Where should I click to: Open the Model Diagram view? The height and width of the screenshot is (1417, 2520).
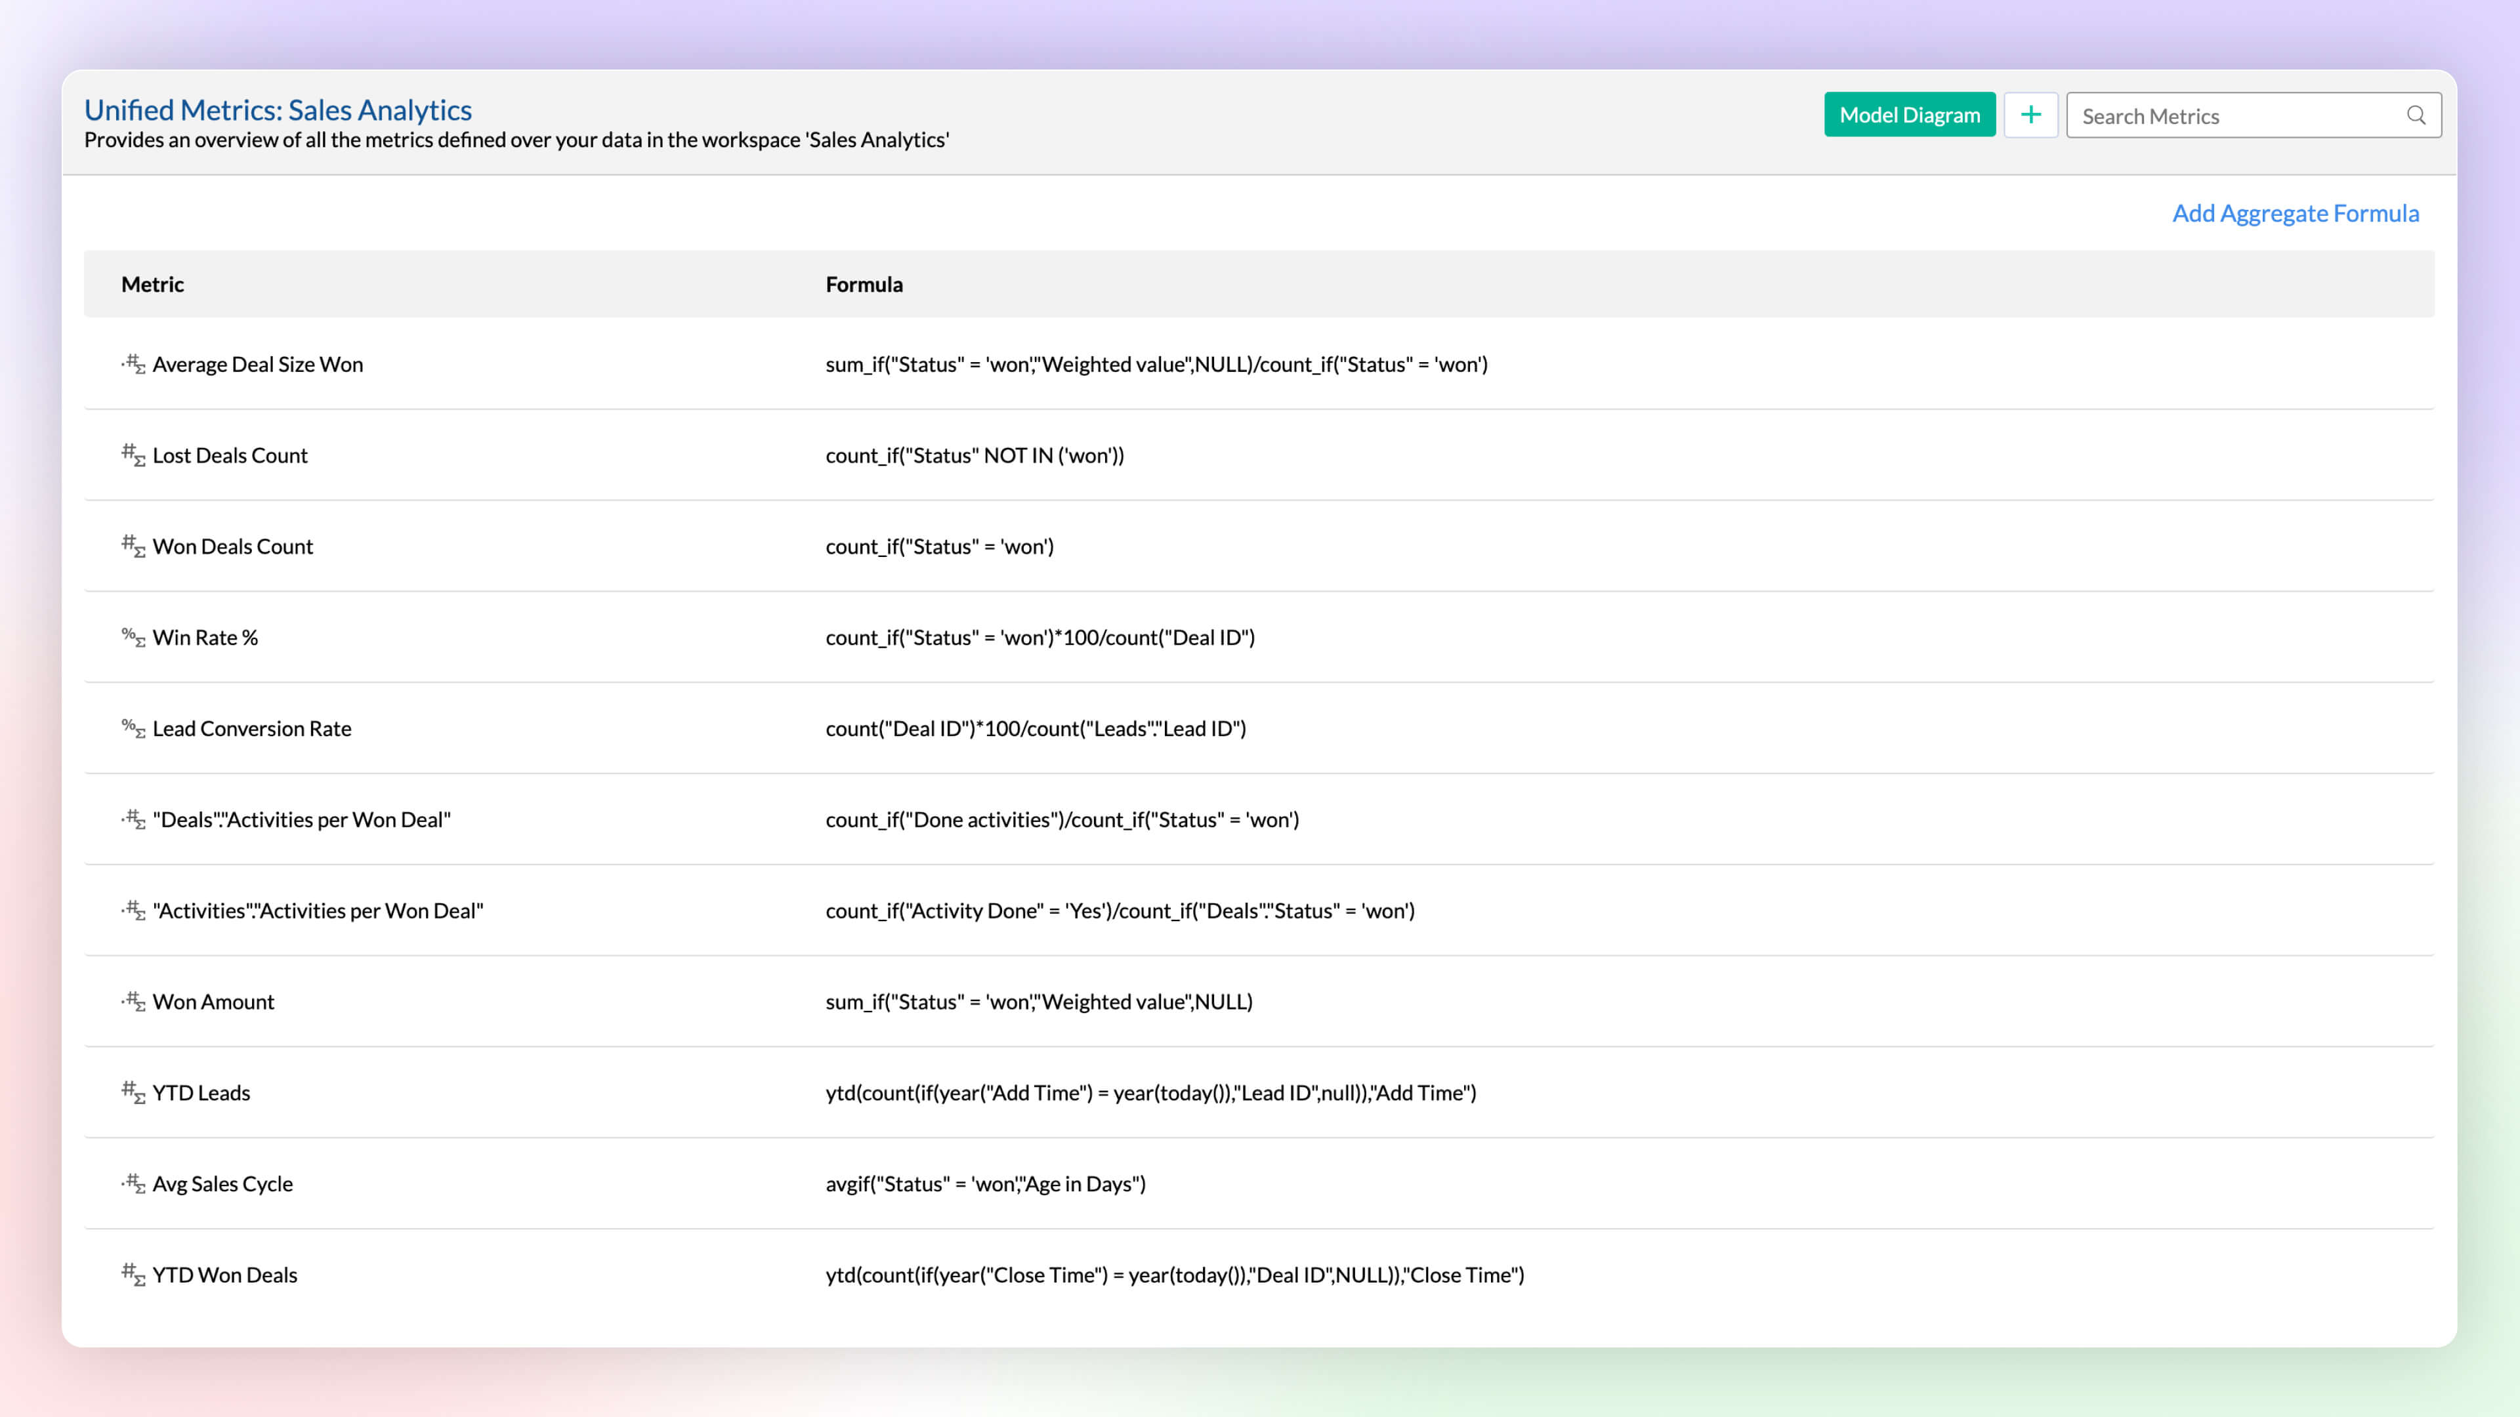[1908, 114]
